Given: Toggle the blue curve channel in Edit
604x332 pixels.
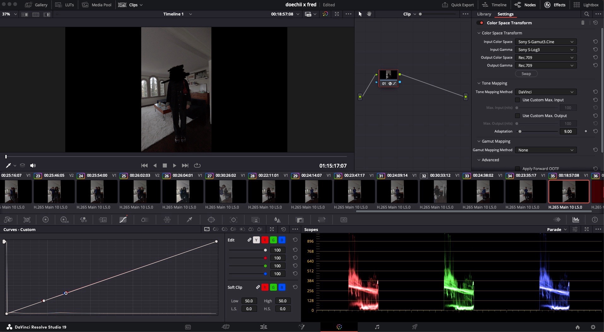Looking at the screenshot, I should [x=282, y=240].
